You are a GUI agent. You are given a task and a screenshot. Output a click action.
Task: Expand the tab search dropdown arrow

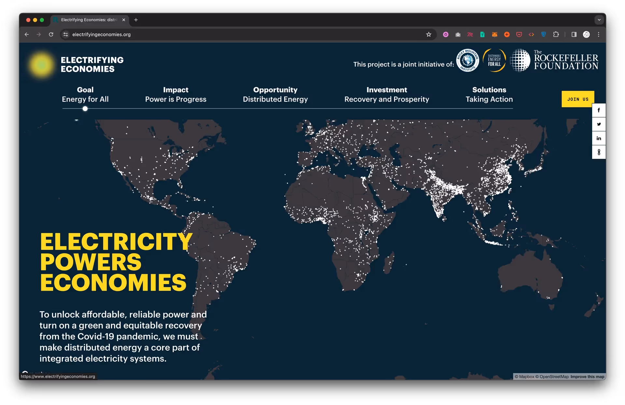click(x=599, y=20)
